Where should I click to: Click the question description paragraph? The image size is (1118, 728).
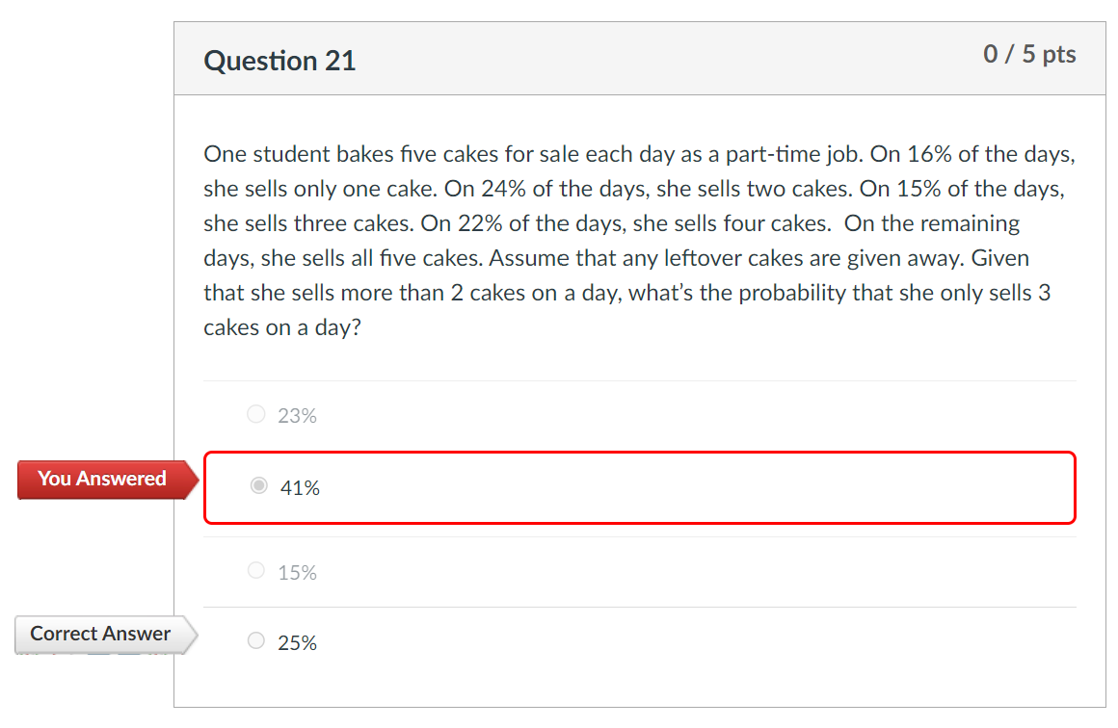pyautogui.click(x=636, y=241)
